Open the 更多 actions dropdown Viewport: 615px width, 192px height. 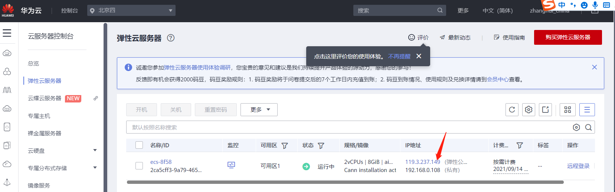(x=259, y=110)
